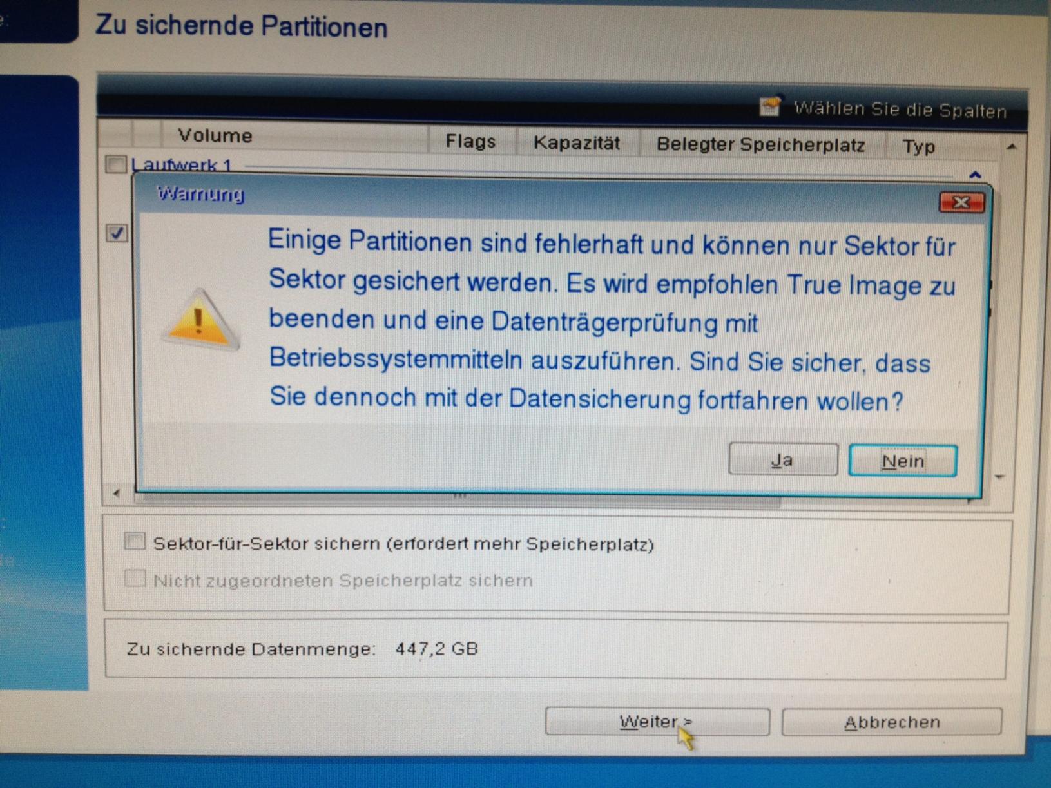Proceed with the Weiter button
The height and width of the screenshot is (788, 1051).
click(x=657, y=722)
